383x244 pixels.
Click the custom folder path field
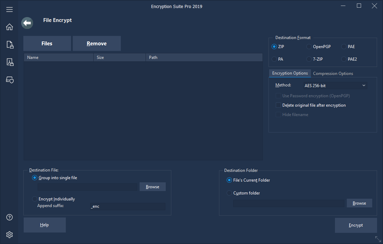(289, 203)
